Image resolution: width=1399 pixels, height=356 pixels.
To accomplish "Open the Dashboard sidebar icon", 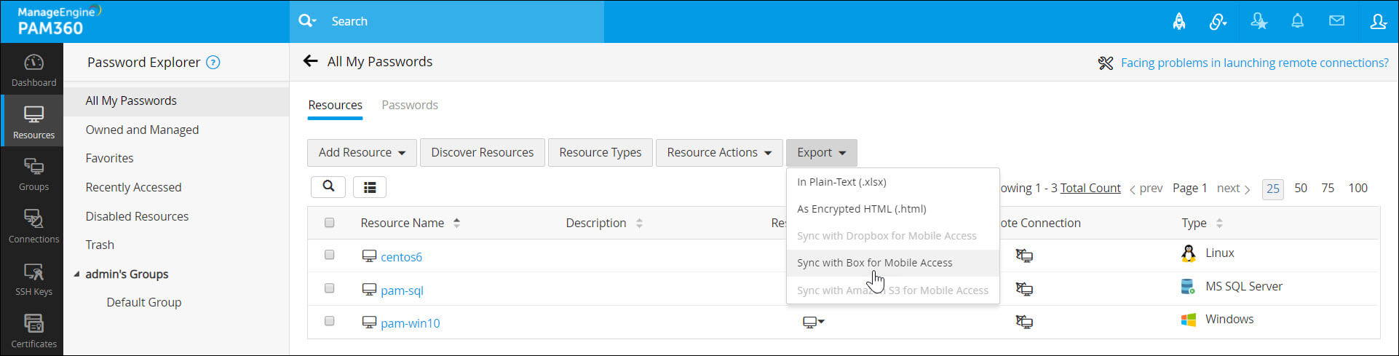I will click(x=33, y=70).
